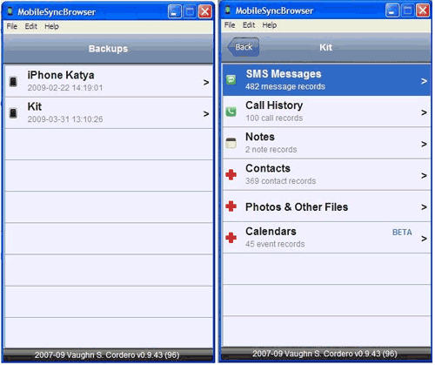Click the phone icon beside Kit backup

[13, 113]
